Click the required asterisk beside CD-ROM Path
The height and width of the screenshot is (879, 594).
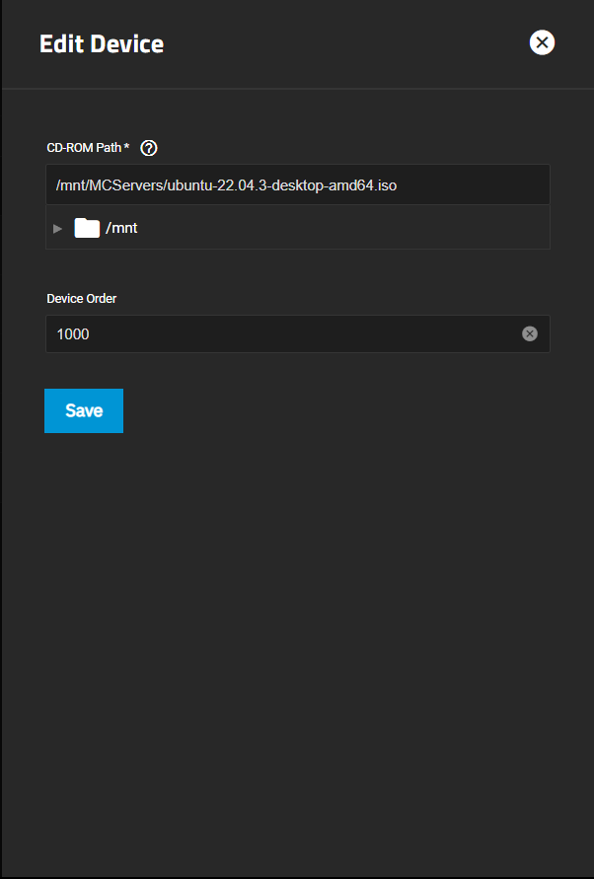click(126, 146)
